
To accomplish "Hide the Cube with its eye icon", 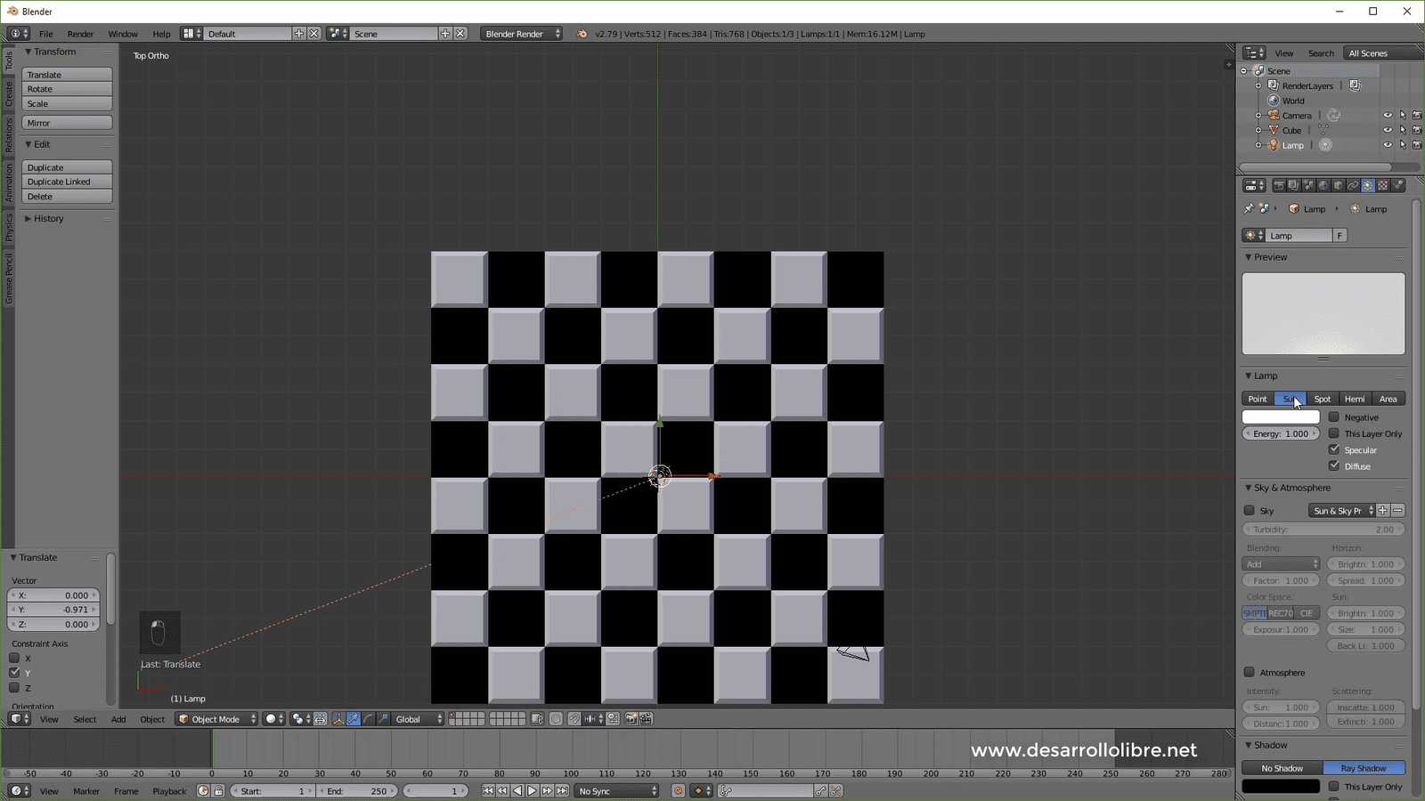I will pos(1388,130).
